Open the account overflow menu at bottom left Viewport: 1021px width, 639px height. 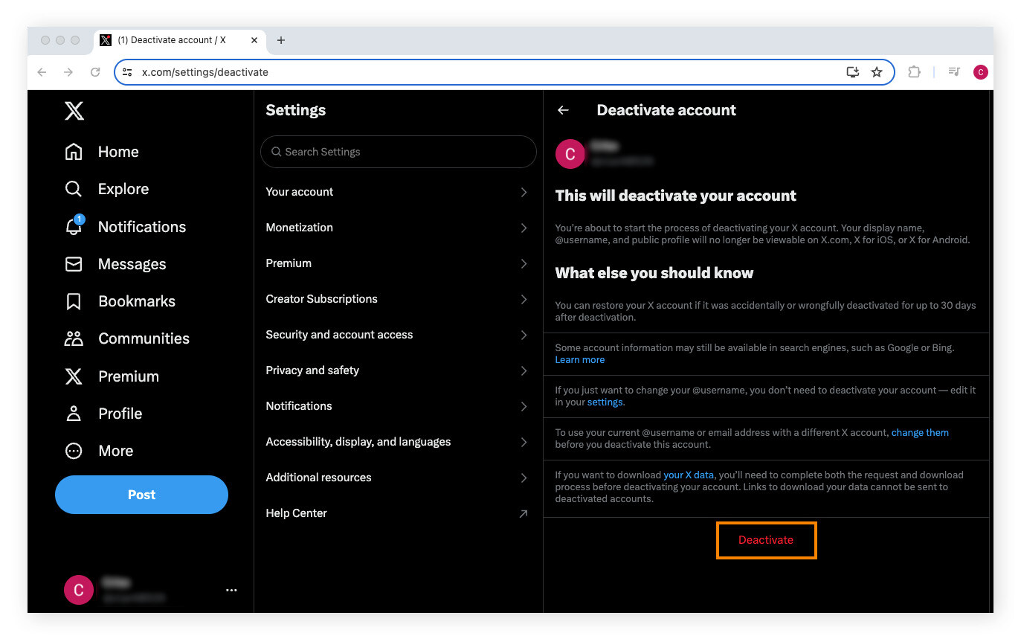coord(231,589)
